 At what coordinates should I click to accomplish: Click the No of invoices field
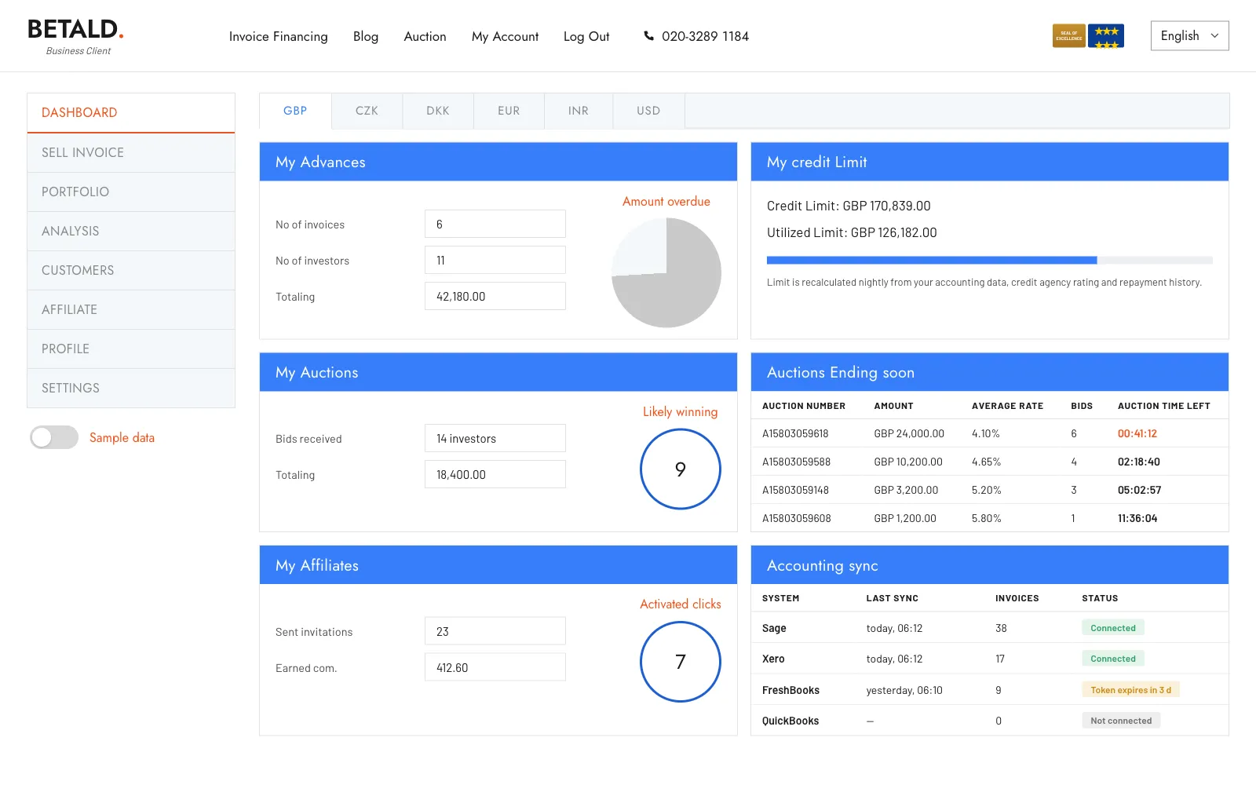pos(495,224)
